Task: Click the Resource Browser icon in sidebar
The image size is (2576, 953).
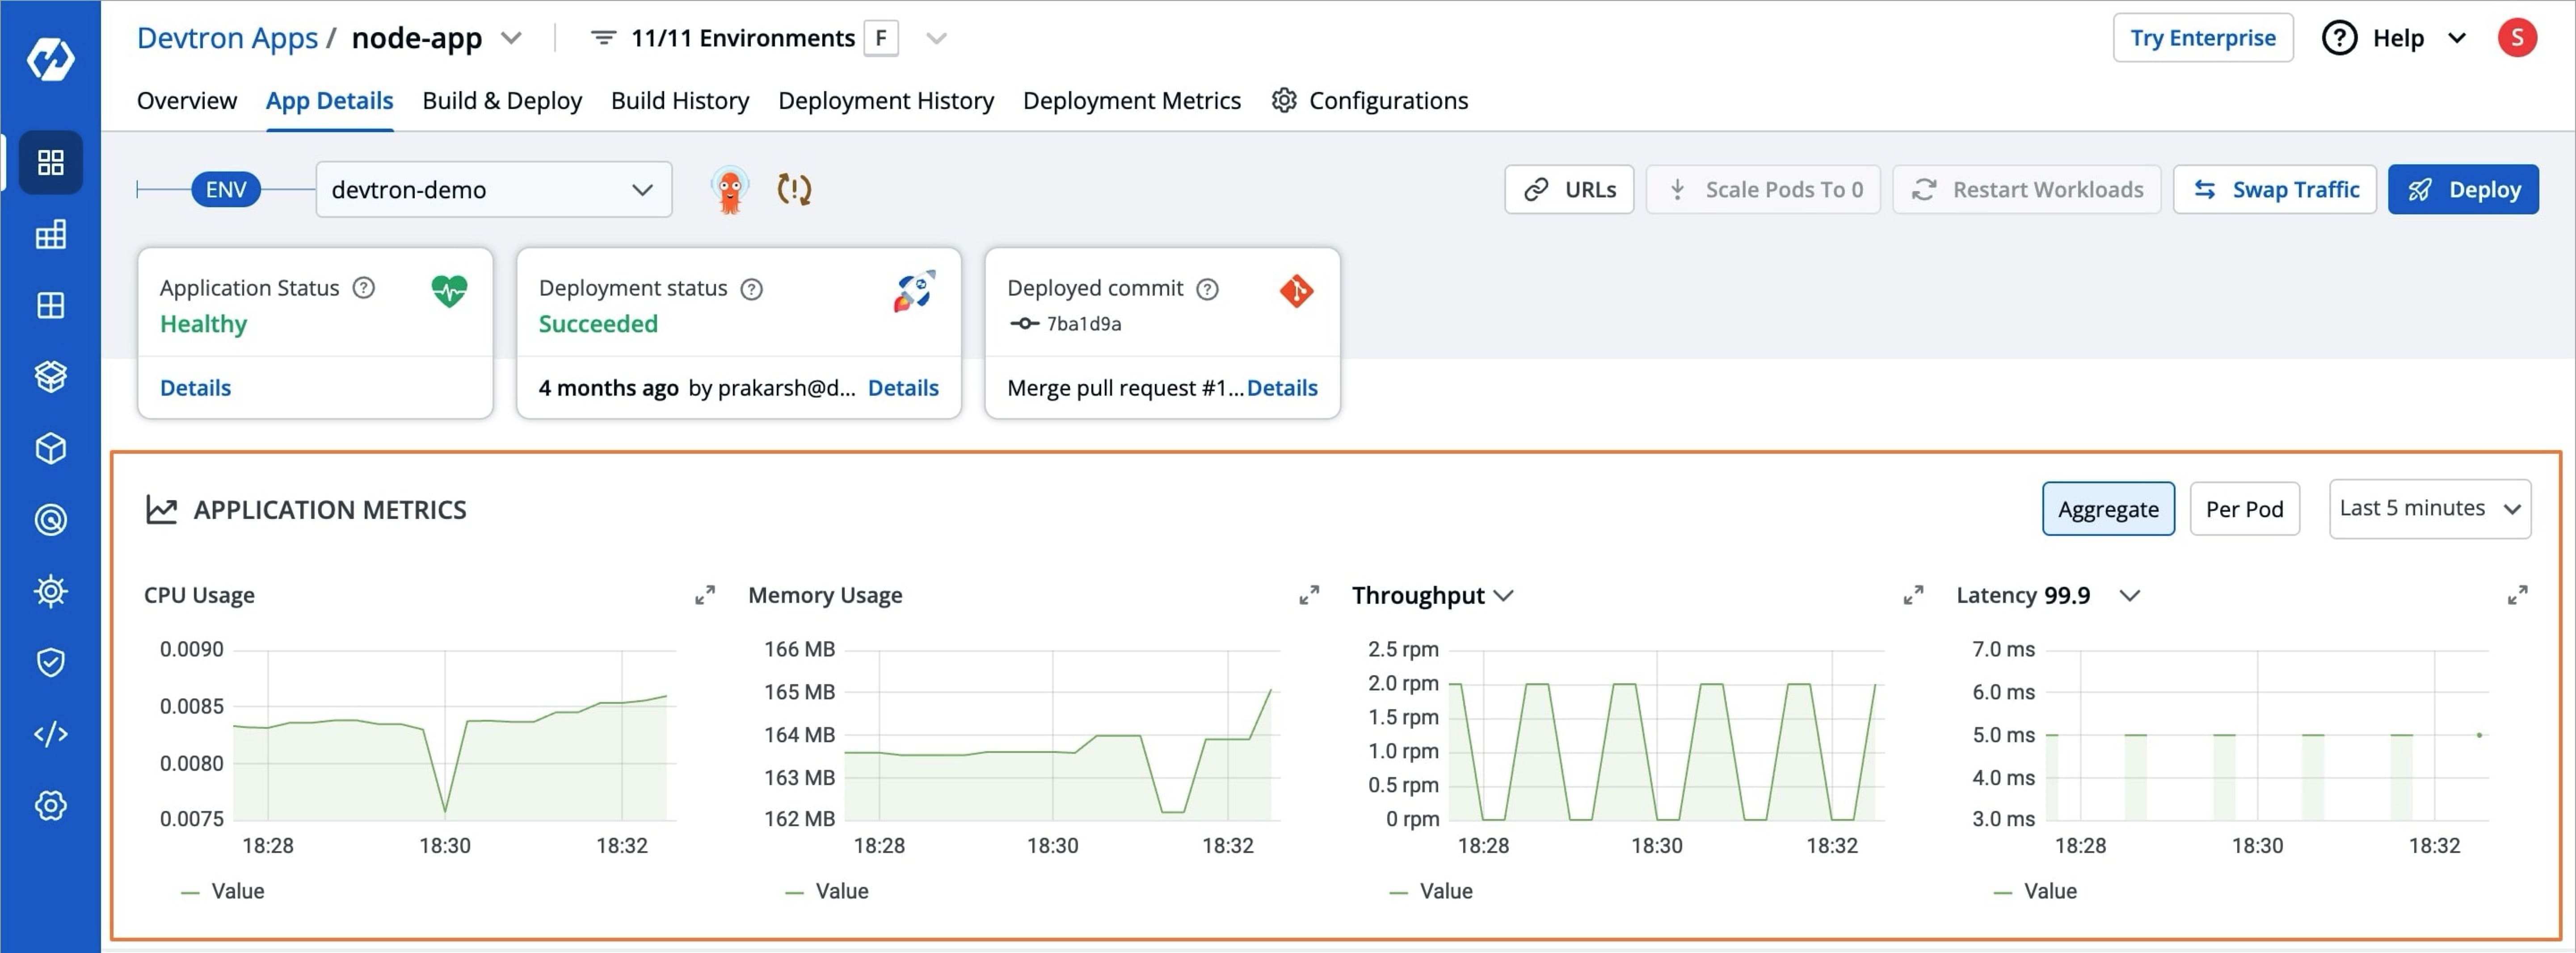Action: [51, 305]
